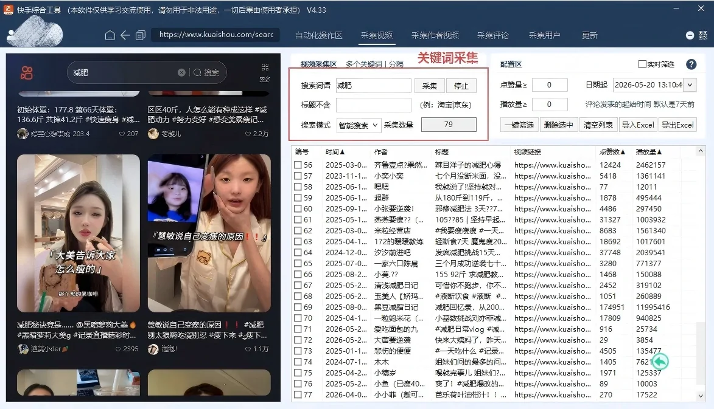Check the box for row 60
Screen dimensions: 714x409
pyautogui.click(x=298, y=208)
